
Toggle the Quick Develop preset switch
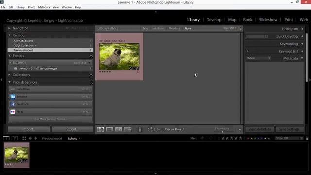(266, 36)
